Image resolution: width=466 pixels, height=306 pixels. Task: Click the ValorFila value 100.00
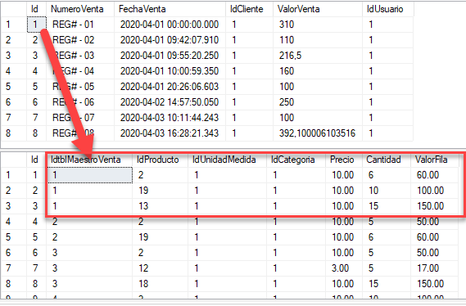pyautogui.click(x=435, y=191)
